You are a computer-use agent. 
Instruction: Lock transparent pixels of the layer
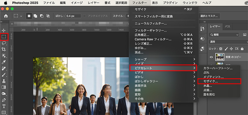pos(221,49)
